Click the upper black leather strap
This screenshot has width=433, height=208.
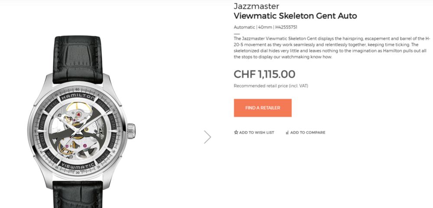click(78, 60)
